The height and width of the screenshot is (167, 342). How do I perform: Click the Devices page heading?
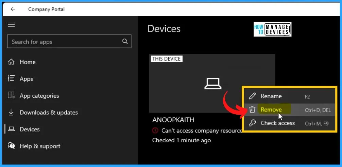[x=164, y=29]
